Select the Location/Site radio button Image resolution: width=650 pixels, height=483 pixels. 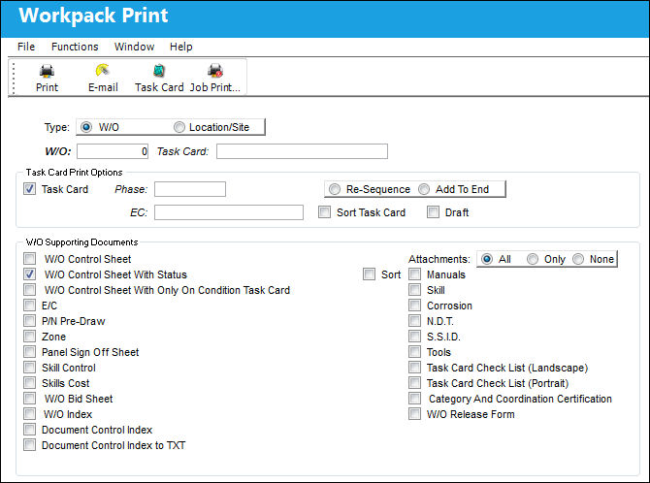click(179, 127)
